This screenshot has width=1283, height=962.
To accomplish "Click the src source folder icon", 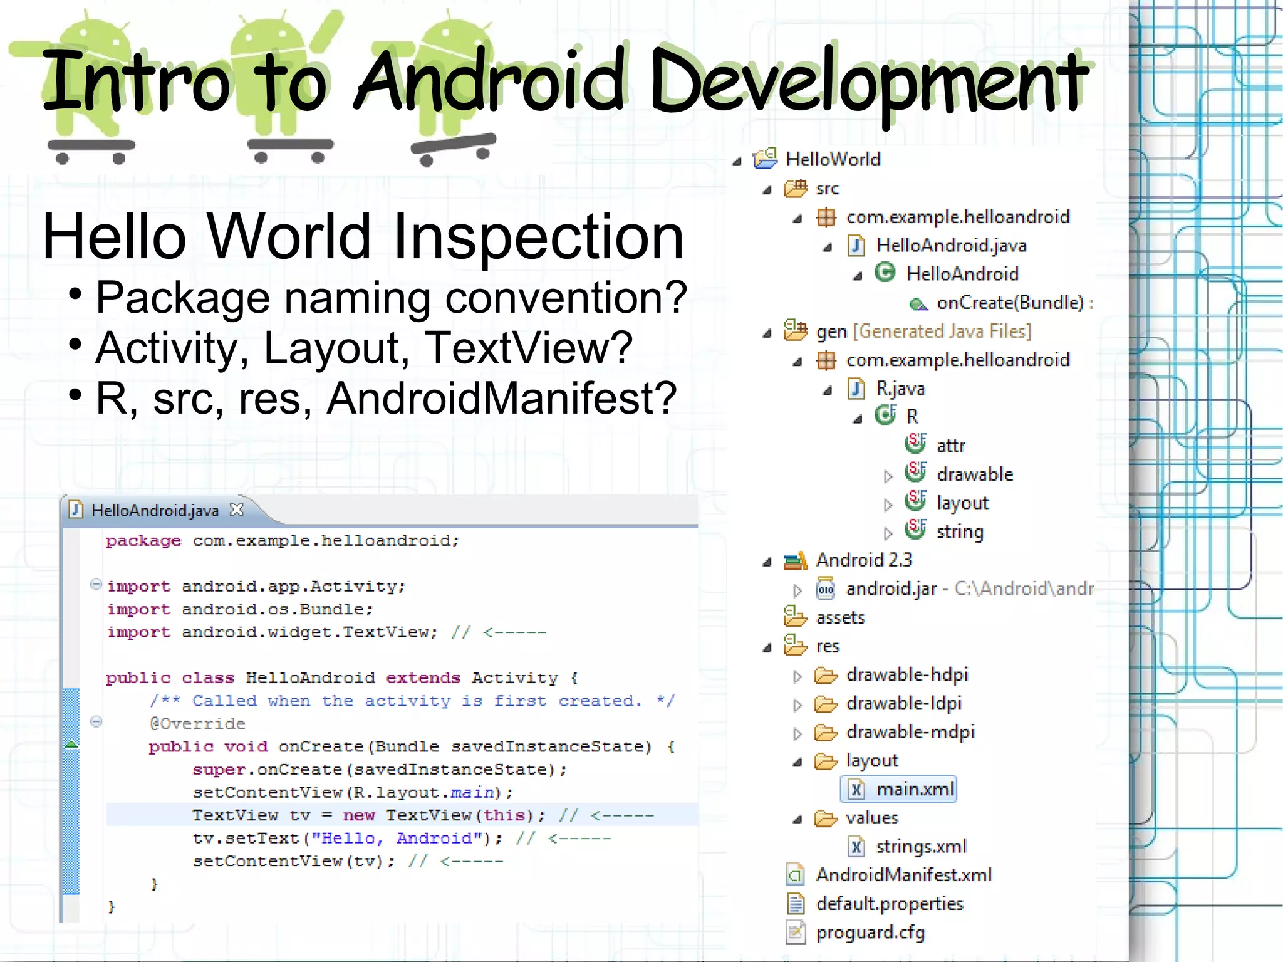I will 796,188.
